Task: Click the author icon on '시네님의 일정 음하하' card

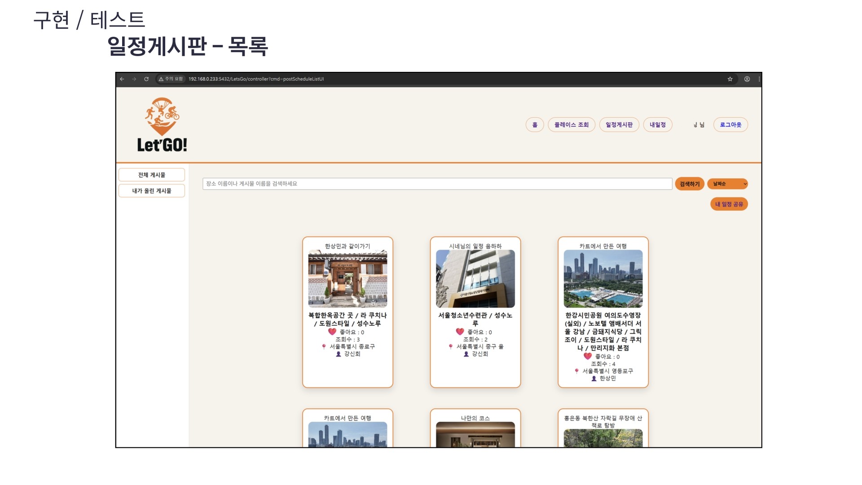Action: [x=466, y=354]
